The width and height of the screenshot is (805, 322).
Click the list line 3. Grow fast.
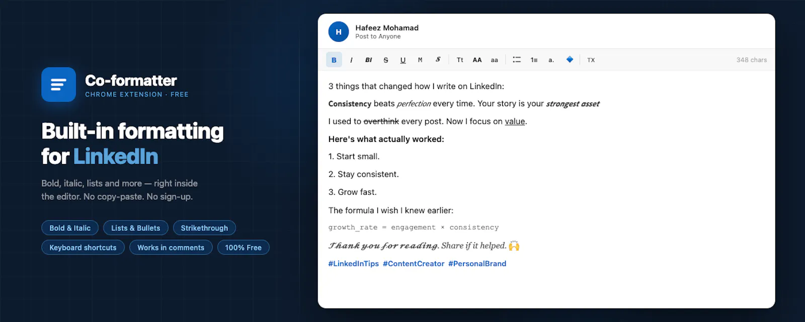[353, 192]
